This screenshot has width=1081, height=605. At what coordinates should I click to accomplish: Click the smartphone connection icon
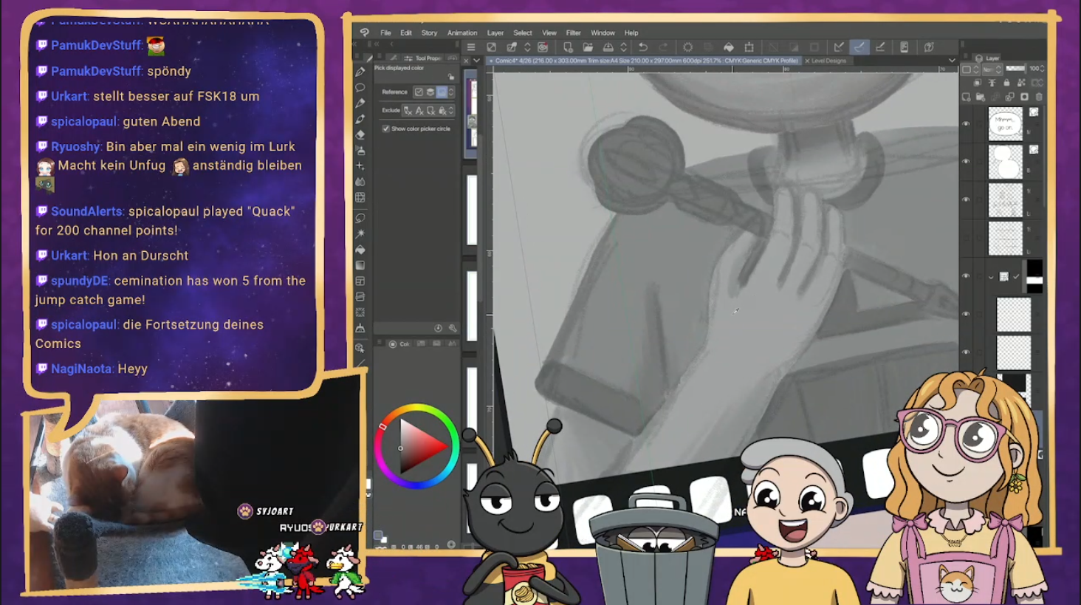click(904, 47)
